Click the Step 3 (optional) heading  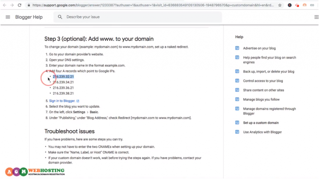tap(99, 39)
